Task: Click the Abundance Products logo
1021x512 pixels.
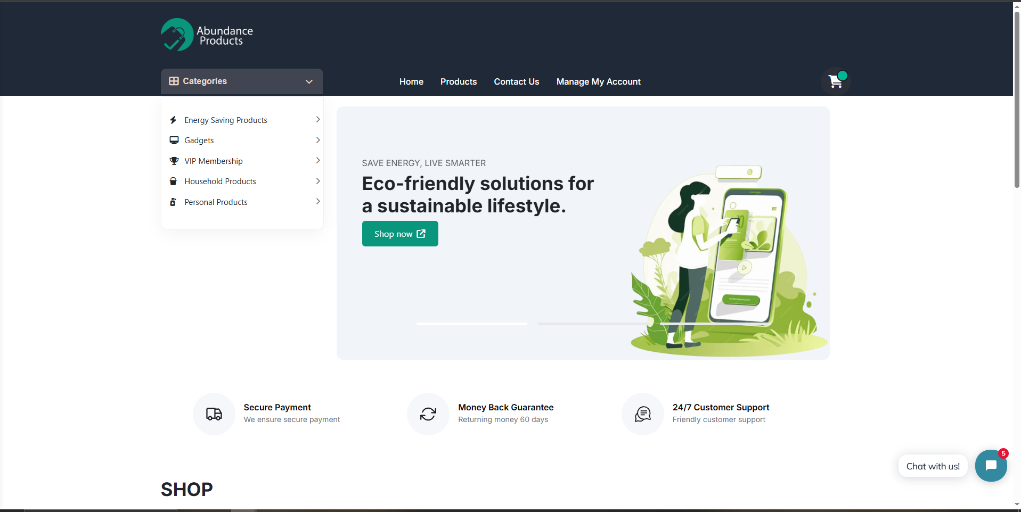Action: 207,35
